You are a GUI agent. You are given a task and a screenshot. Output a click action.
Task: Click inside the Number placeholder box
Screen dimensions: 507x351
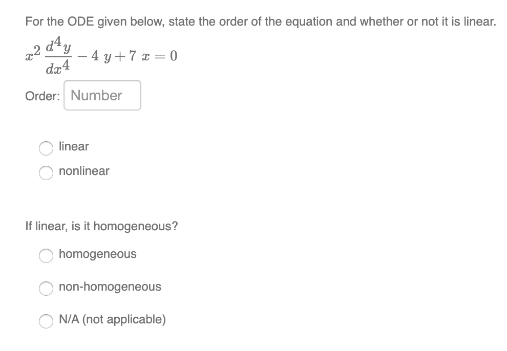coord(102,95)
